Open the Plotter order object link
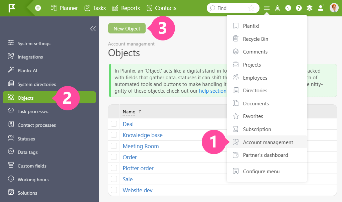 (138, 168)
